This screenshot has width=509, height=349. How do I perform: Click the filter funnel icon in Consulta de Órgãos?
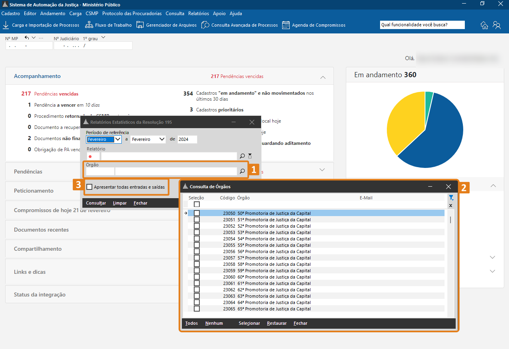tap(451, 198)
